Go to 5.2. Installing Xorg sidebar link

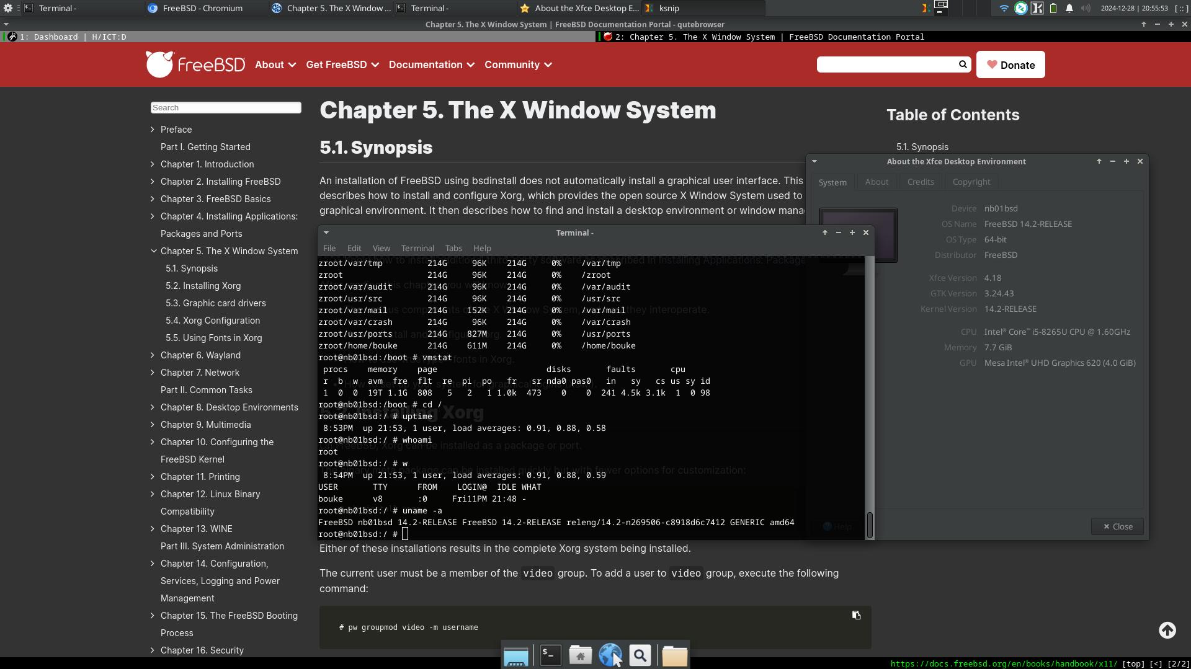click(203, 286)
